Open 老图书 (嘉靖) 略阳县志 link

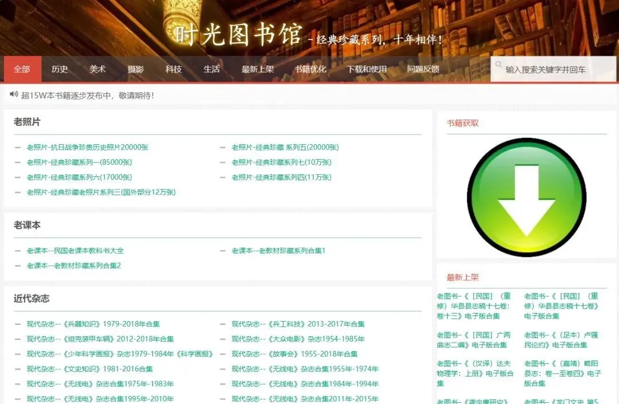(x=562, y=373)
